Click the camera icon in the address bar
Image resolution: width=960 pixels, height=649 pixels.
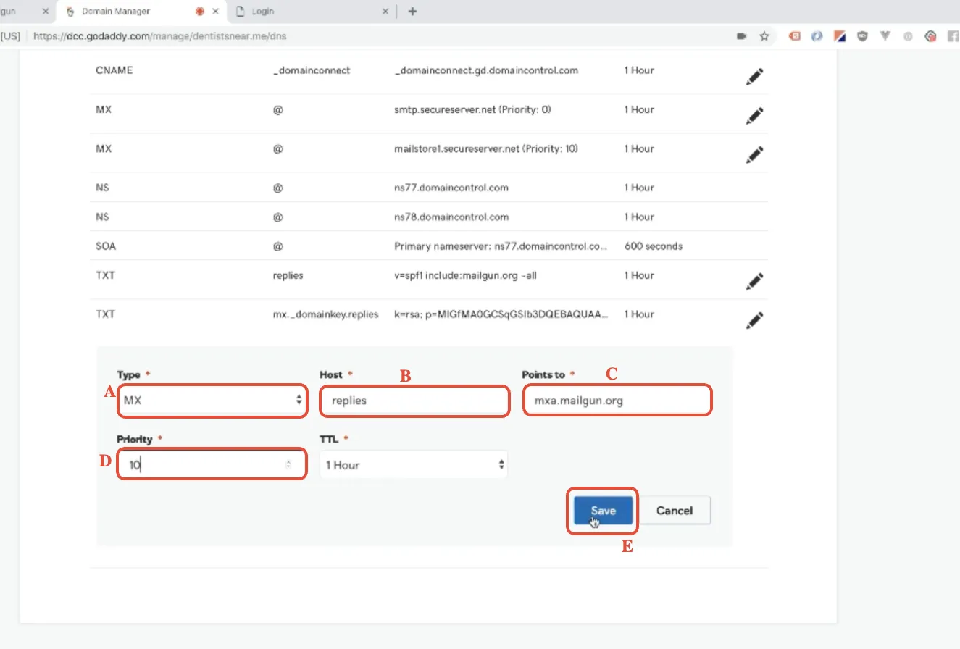coord(741,35)
